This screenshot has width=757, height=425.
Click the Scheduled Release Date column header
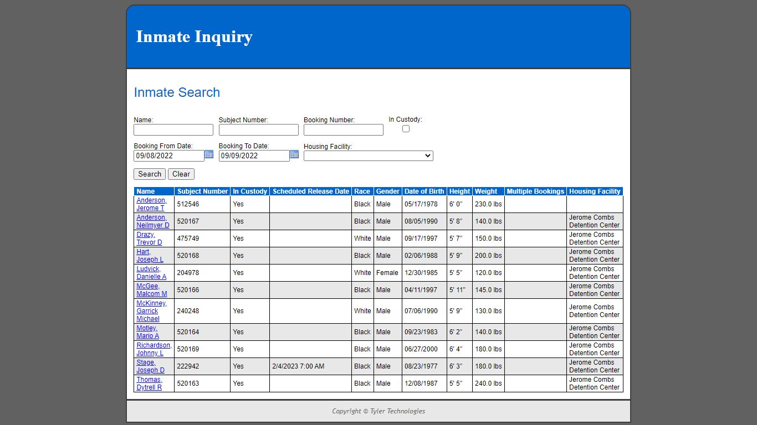[x=311, y=191]
